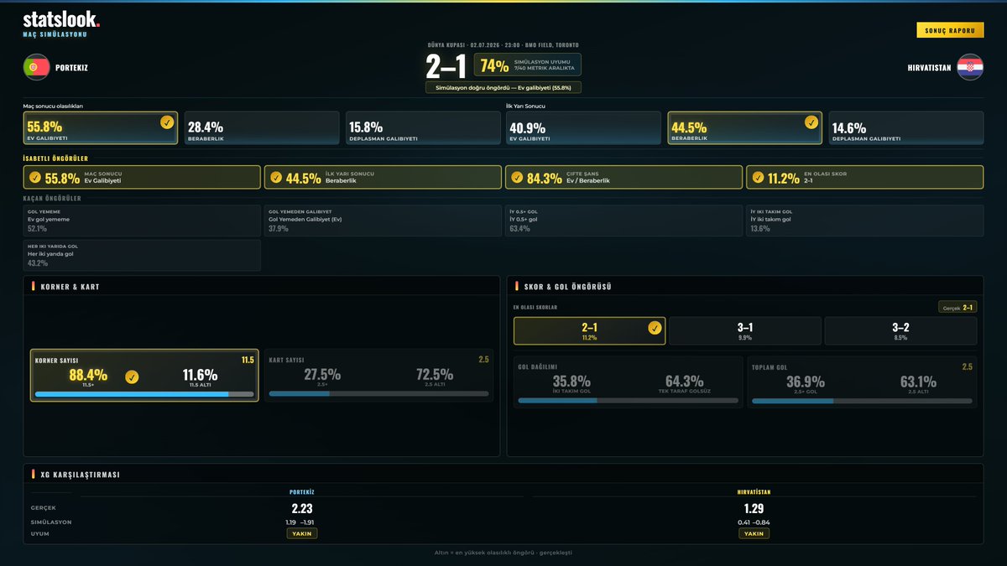The height and width of the screenshot is (566, 1007).
Task: Select the 14.6% Deplasman Galibiyeti first-half card
Action: (x=906, y=128)
